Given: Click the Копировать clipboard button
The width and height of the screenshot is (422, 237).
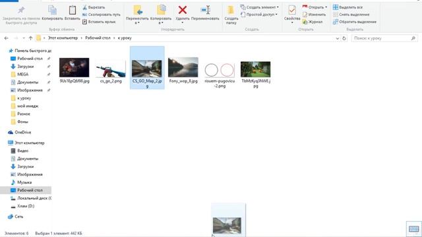Looking at the screenshot, I should click(52, 13).
